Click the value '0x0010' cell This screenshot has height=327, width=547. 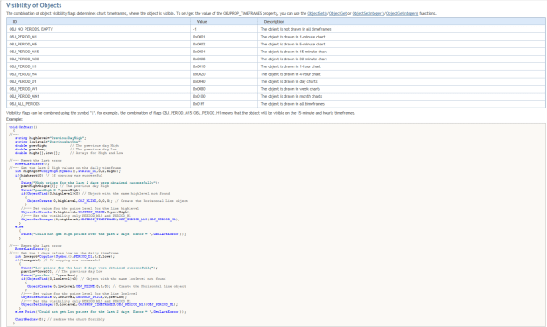224,66
